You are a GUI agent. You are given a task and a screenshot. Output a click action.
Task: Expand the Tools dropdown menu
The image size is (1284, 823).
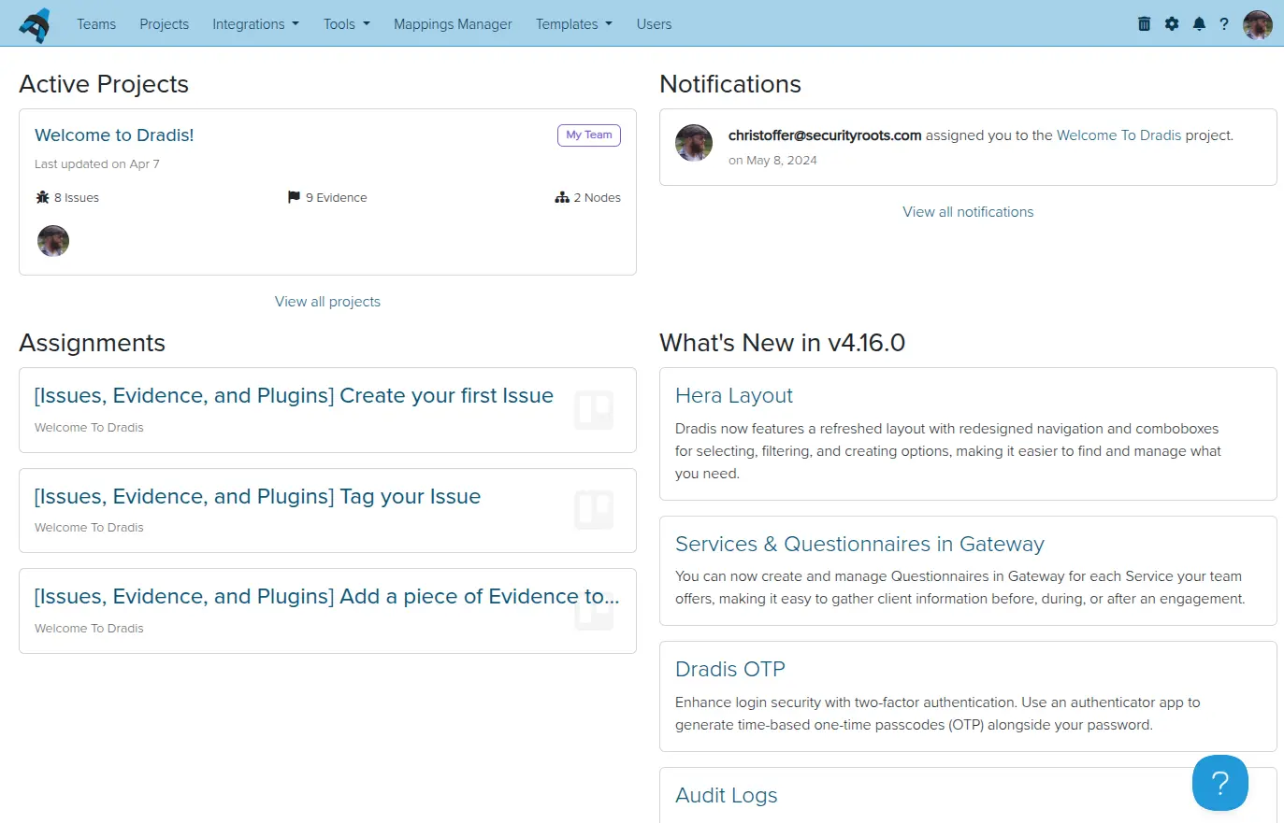(346, 24)
